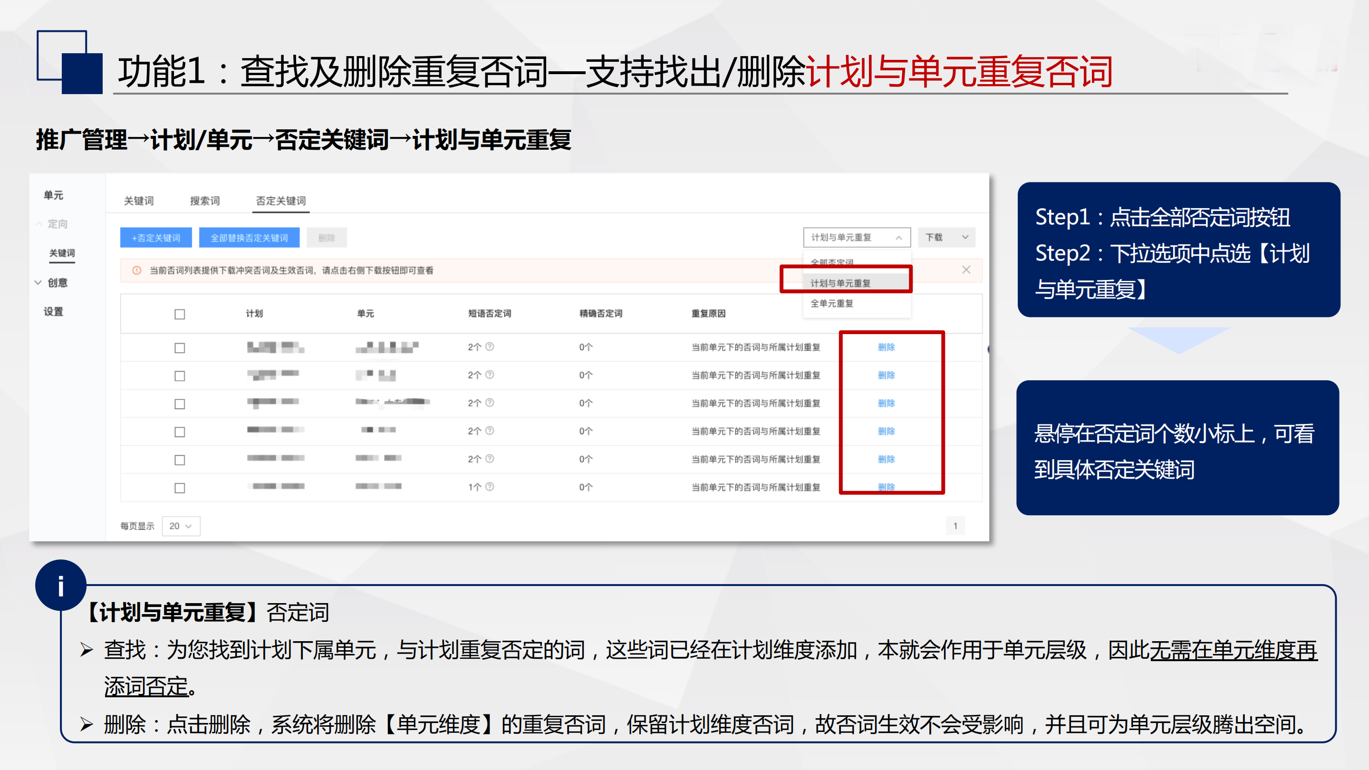
Task: Click the 精确否定词 column header
Action: click(600, 314)
